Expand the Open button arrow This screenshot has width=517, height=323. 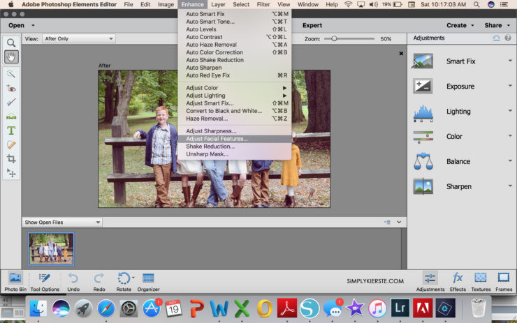[x=33, y=25]
